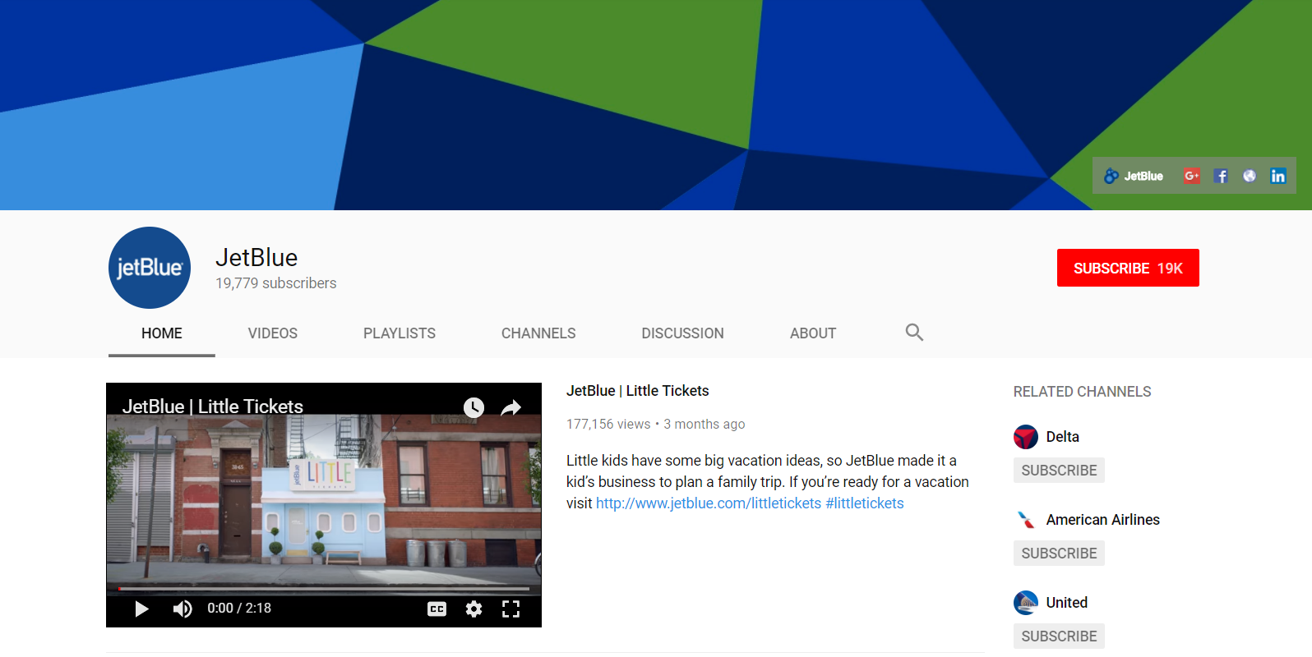Mute the video volume

click(x=182, y=609)
